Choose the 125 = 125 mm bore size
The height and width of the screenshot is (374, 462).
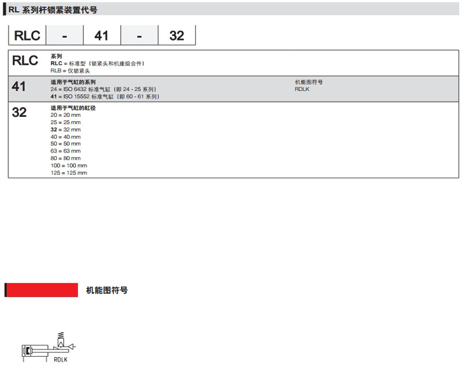tap(68, 172)
